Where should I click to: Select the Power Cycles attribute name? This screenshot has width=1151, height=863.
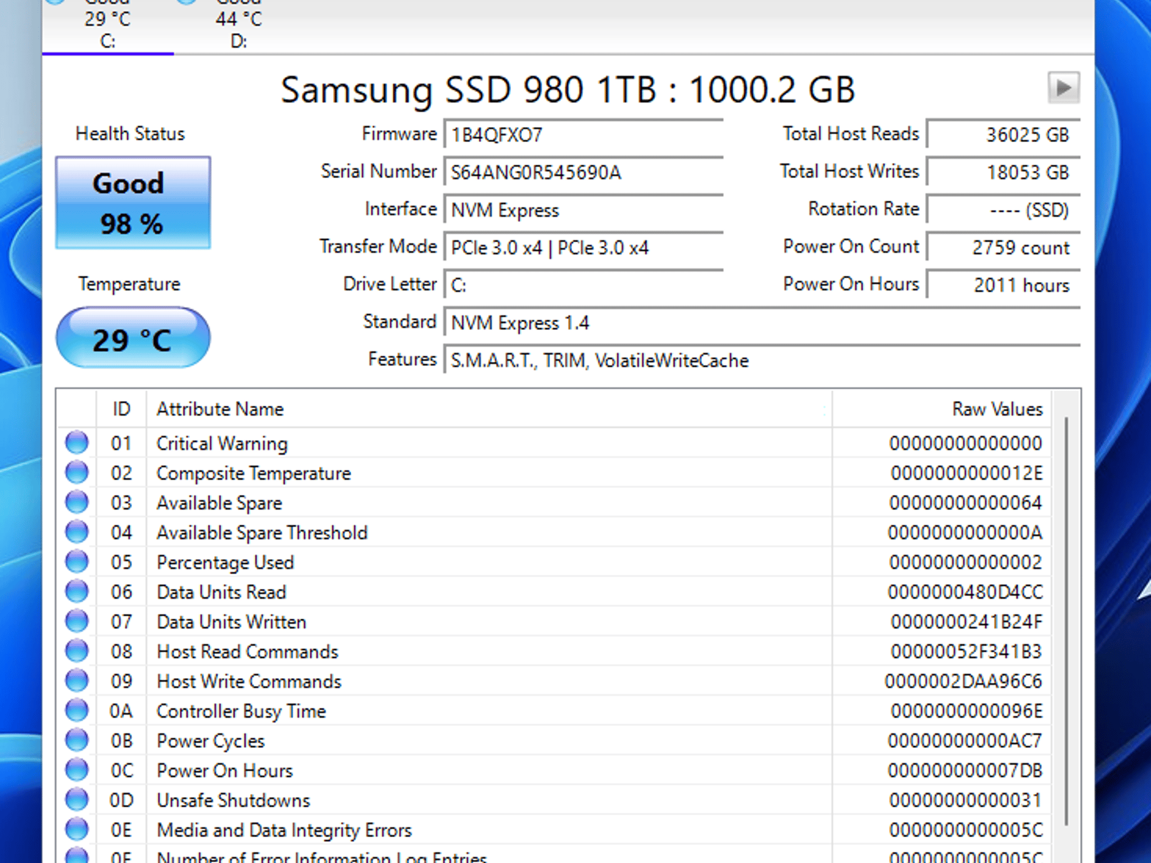pyautogui.click(x=211, y=741)
